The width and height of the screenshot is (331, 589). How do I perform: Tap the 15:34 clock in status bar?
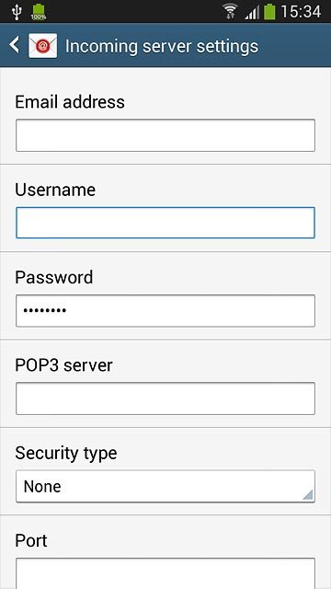301,12
